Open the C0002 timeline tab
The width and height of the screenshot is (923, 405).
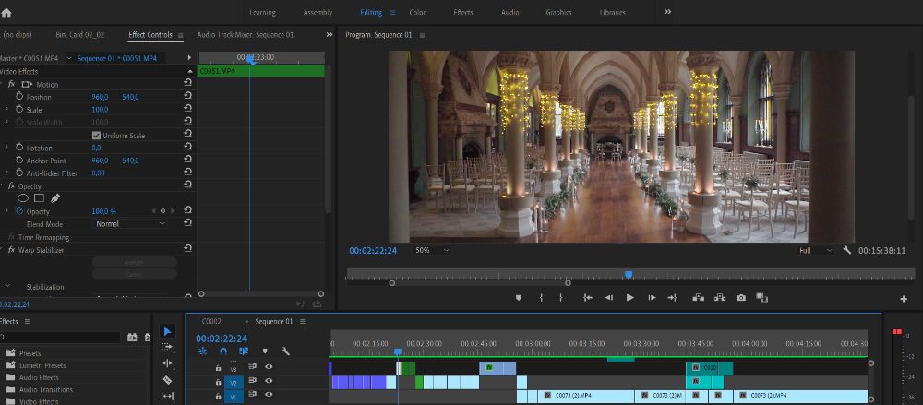pyautogui.click(x=211, y=321)
